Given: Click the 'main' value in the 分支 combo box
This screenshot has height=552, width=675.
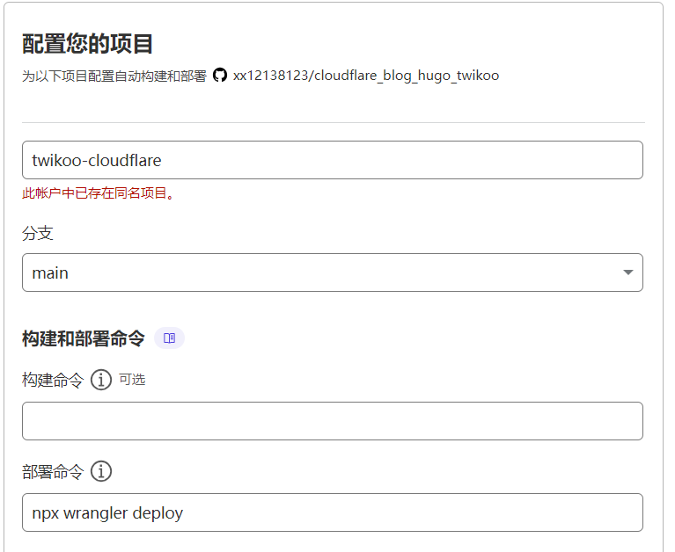Looking at the screenshot, I should (50, 272).
